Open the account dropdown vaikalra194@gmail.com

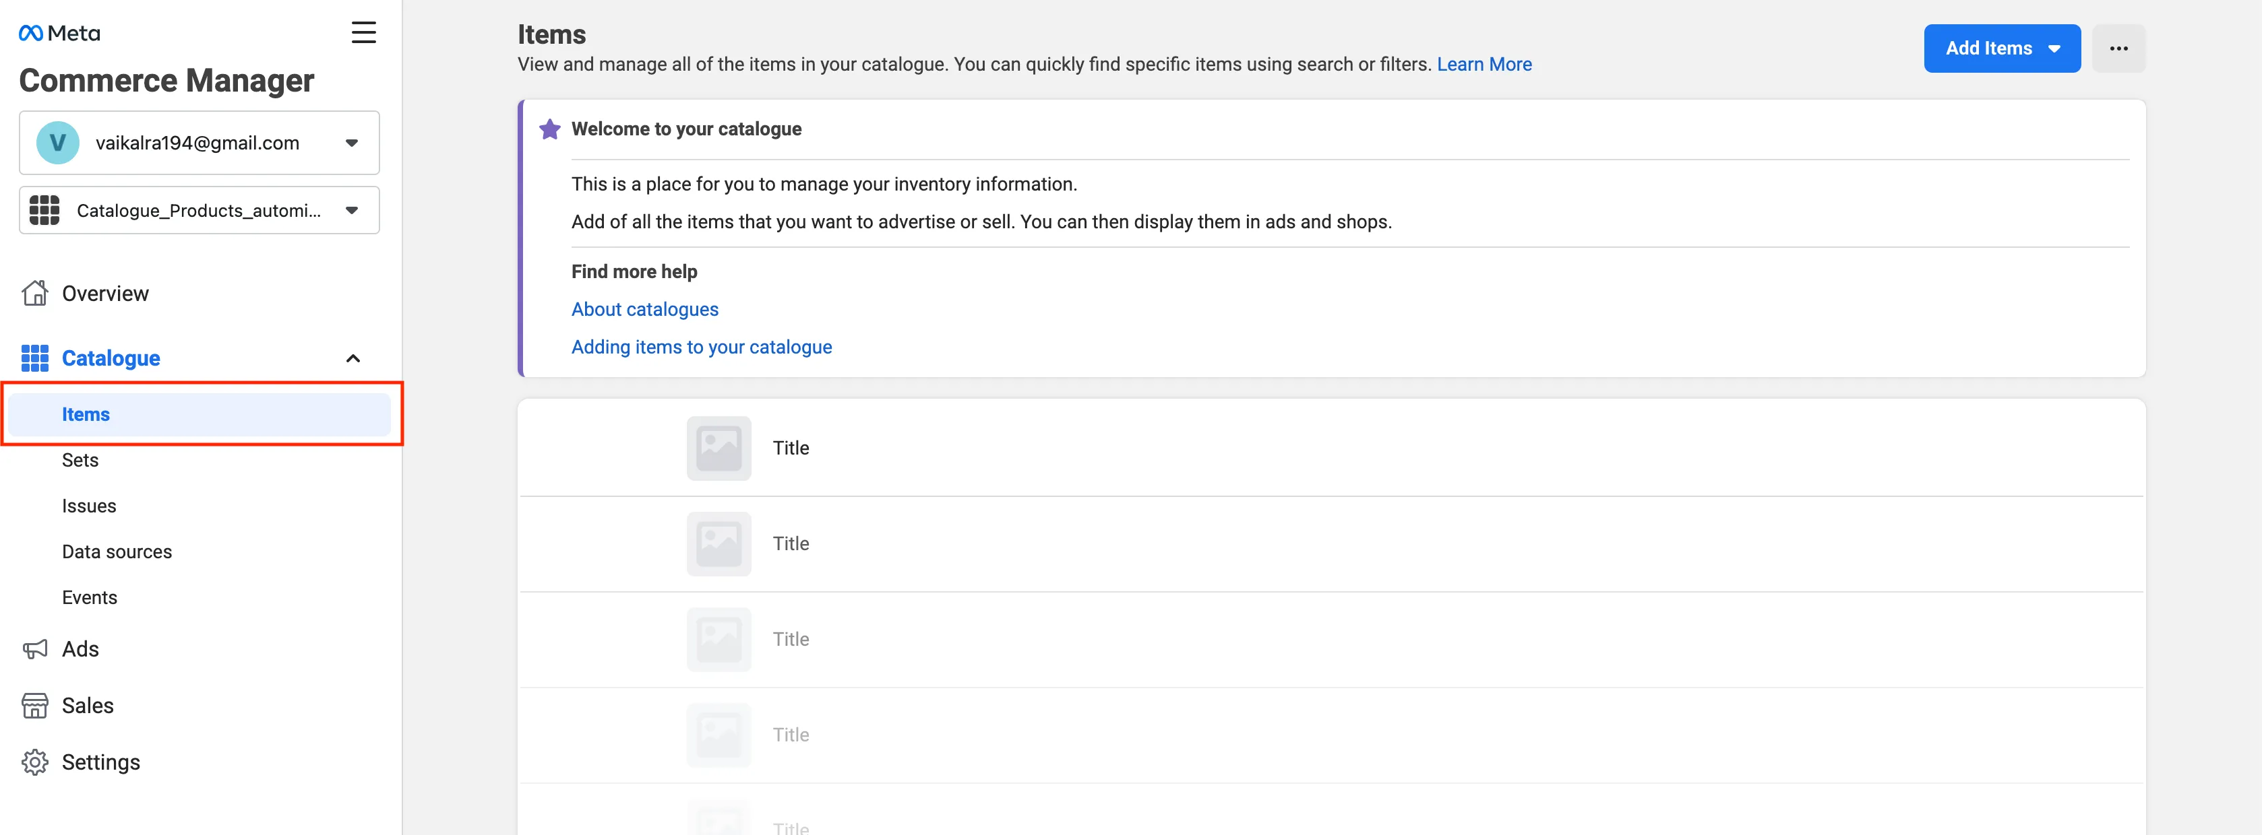click(200, 143)
